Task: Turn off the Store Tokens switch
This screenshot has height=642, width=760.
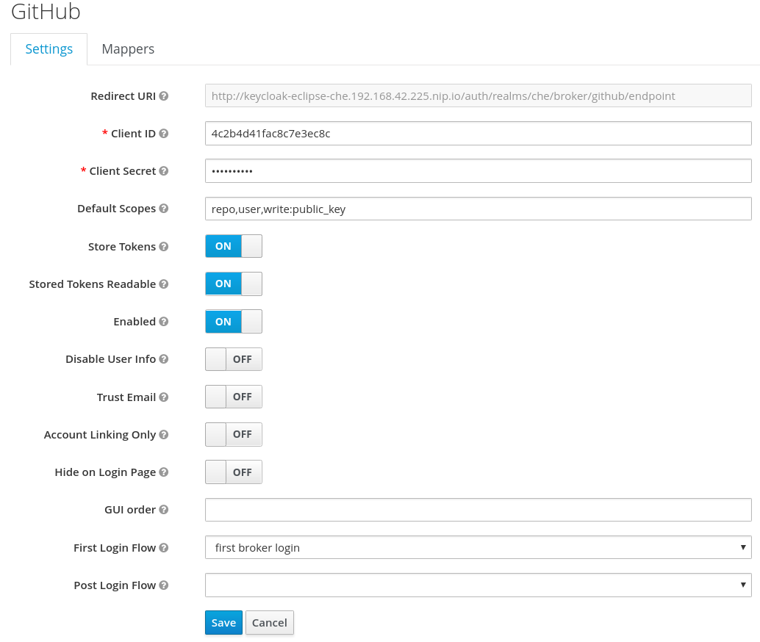Action: (x=233, y=246)
